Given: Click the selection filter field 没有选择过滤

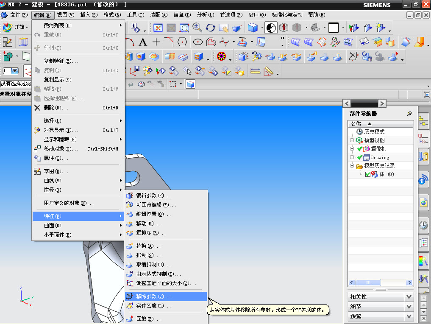Looking at the screenshot, I should [x=16, y=84].
